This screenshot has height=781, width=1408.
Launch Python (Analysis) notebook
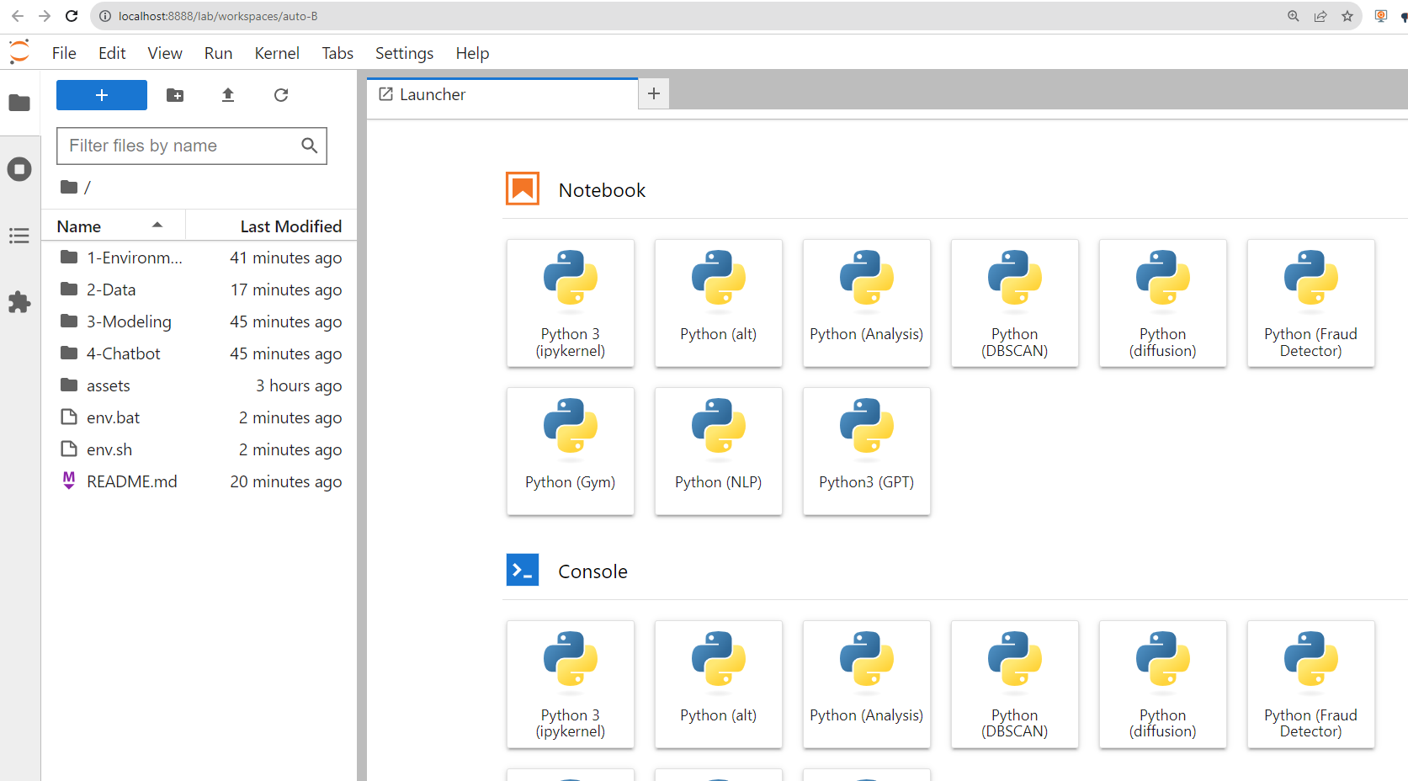pyautogui.click(x=867, y=303)
